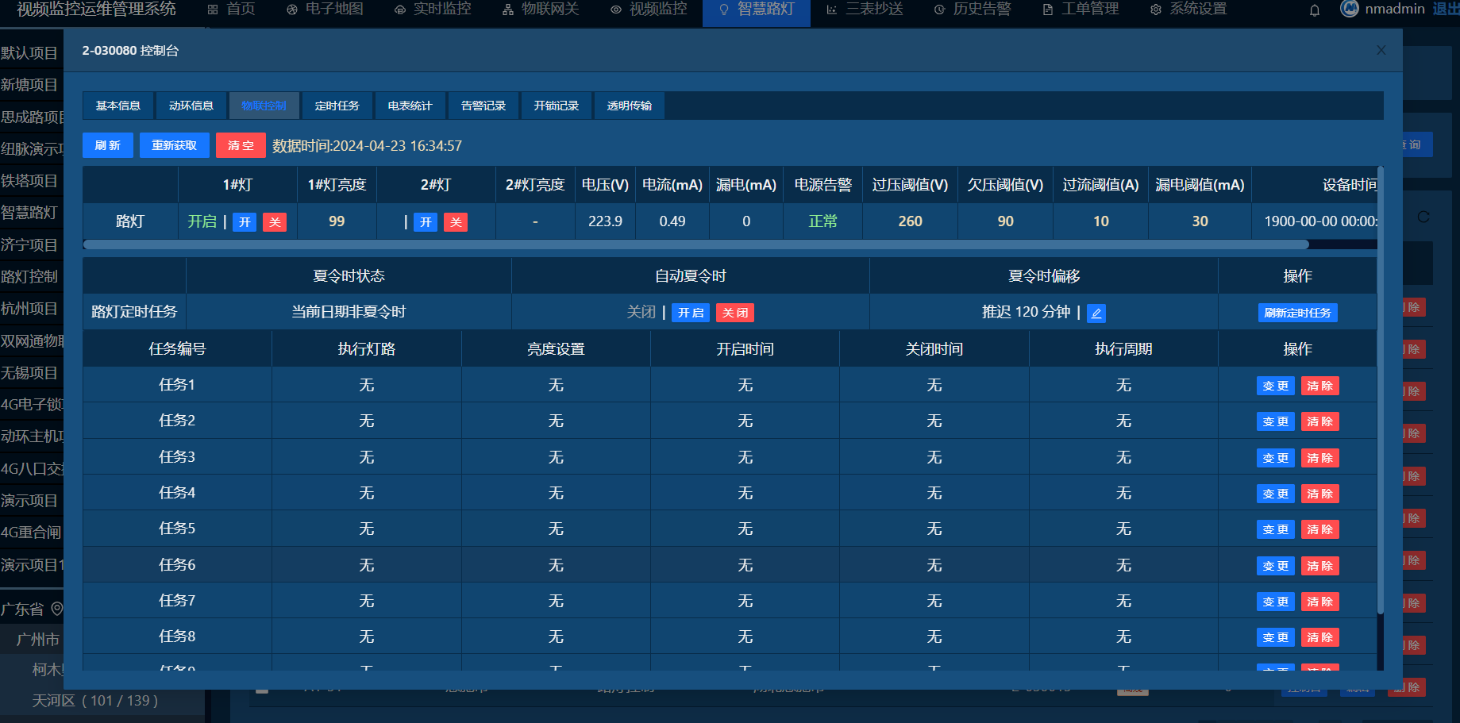
Task: Open the 智慧路灯 bulb menu item
Action: (756, 10)
